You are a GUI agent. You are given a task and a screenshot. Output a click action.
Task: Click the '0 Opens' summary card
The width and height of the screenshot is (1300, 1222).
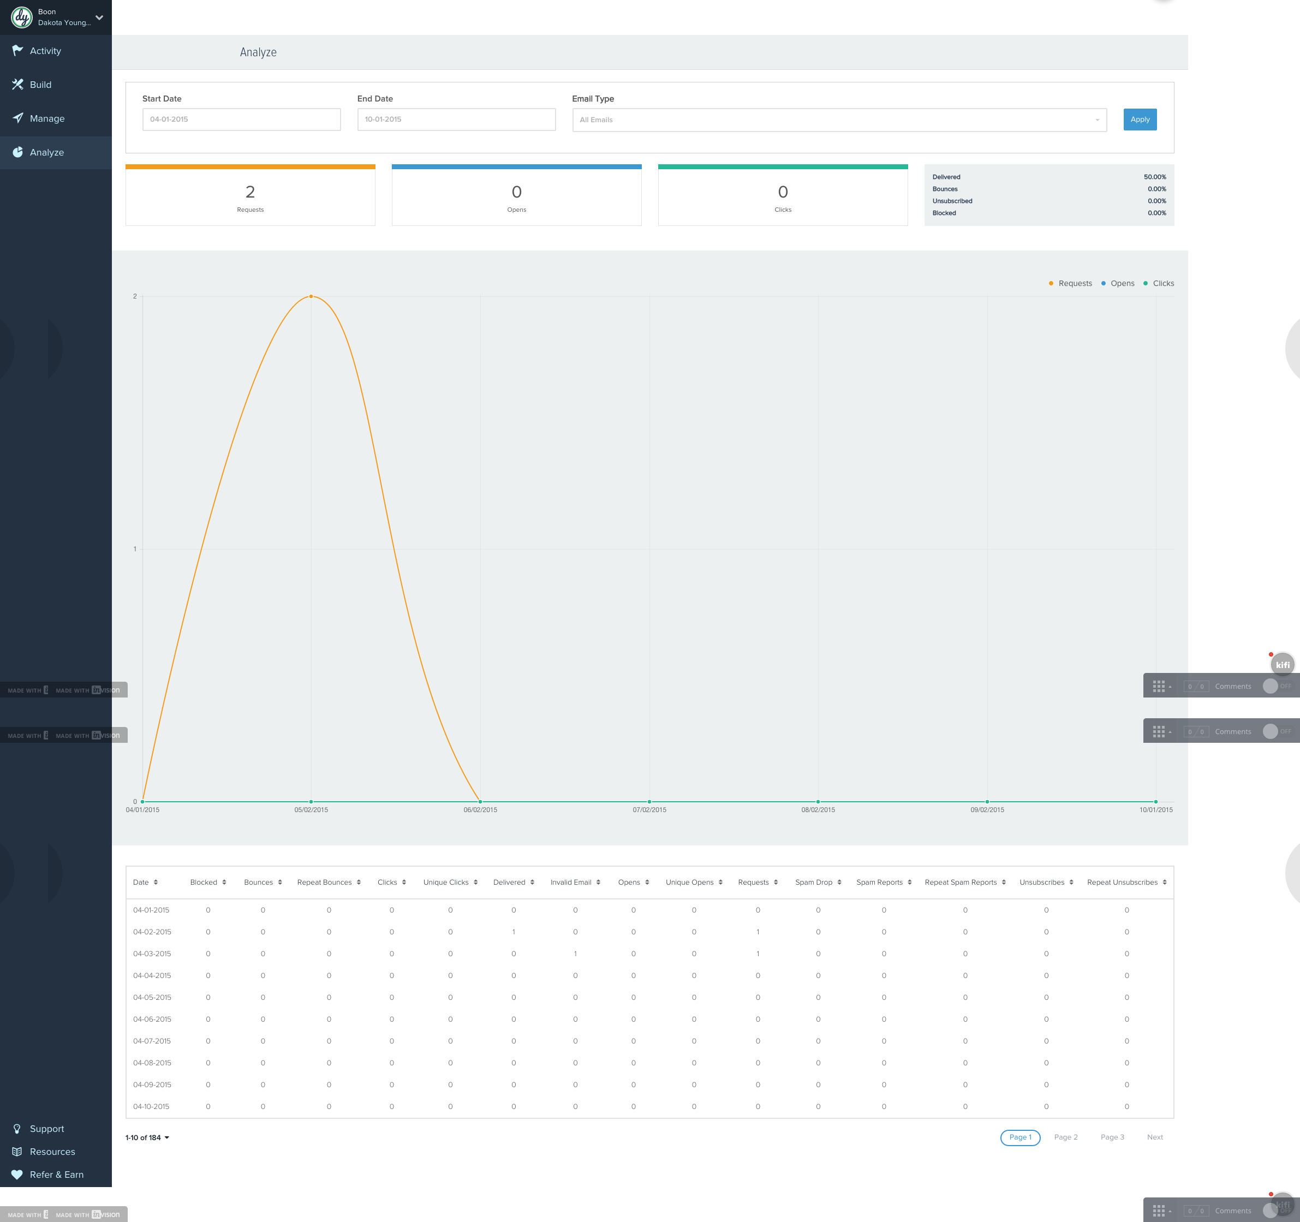(517, 195)
